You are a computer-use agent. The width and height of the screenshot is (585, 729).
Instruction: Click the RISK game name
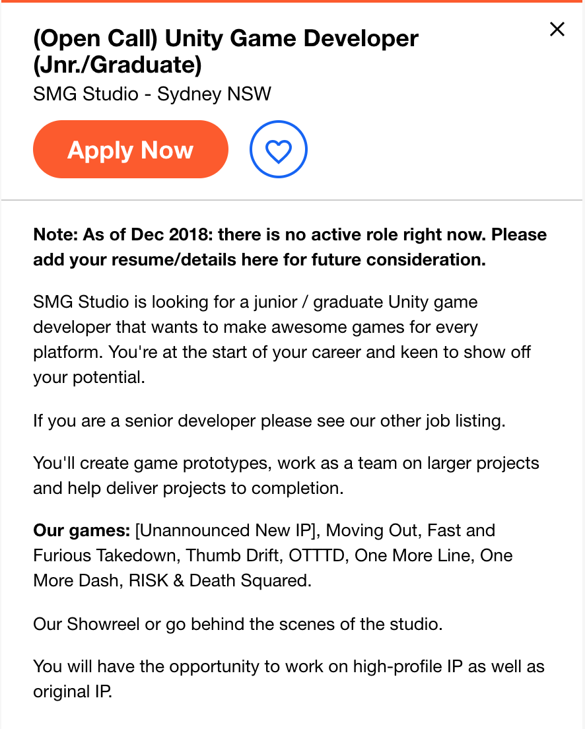pyautogui.click(x=149, y=580)
